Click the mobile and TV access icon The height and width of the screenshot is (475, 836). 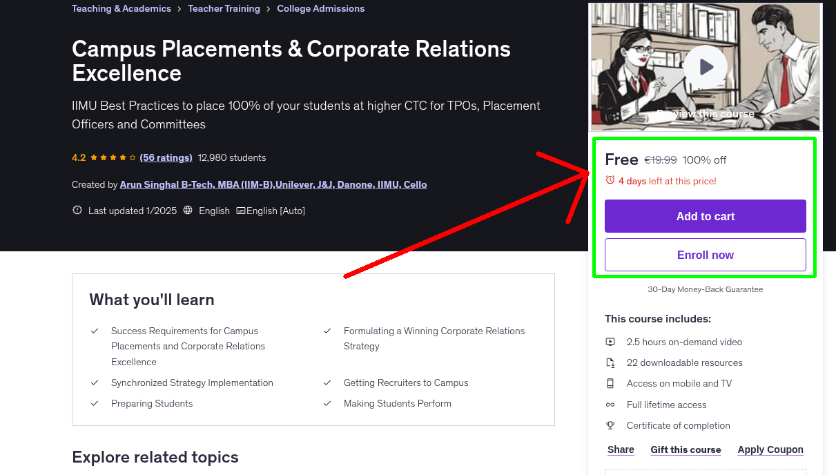[x=610, y=382]
